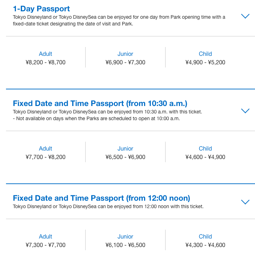Click the ¥6,900 - ¥7,300 Junior price
This screenshot has height=253, width=255.
point(125,63)
